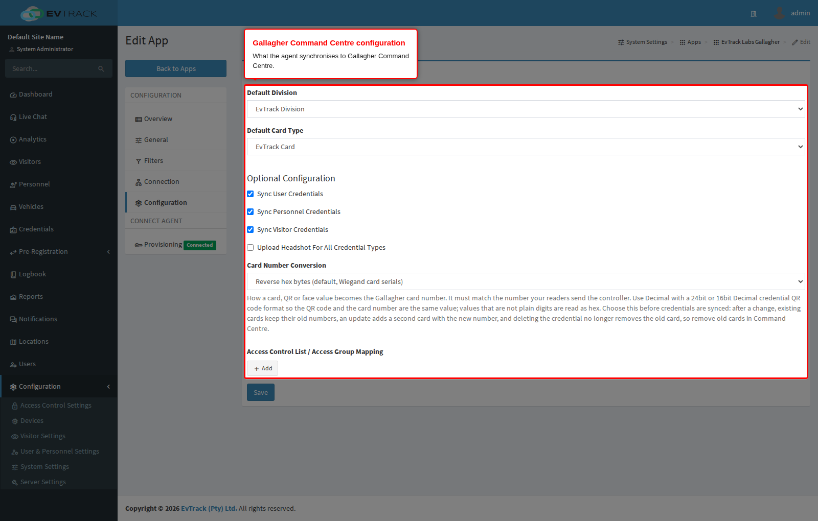Add an access group mapping
This screenshot has width=818, height=521.
pyautogui.click(x=263, y=368)
